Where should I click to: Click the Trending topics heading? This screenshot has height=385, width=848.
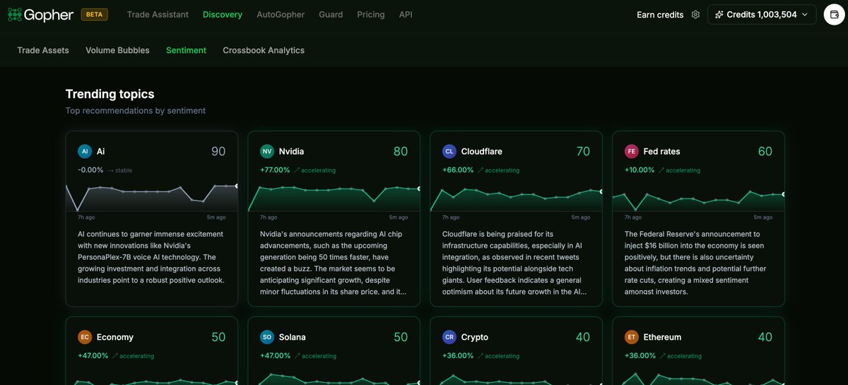click(110, 94)
